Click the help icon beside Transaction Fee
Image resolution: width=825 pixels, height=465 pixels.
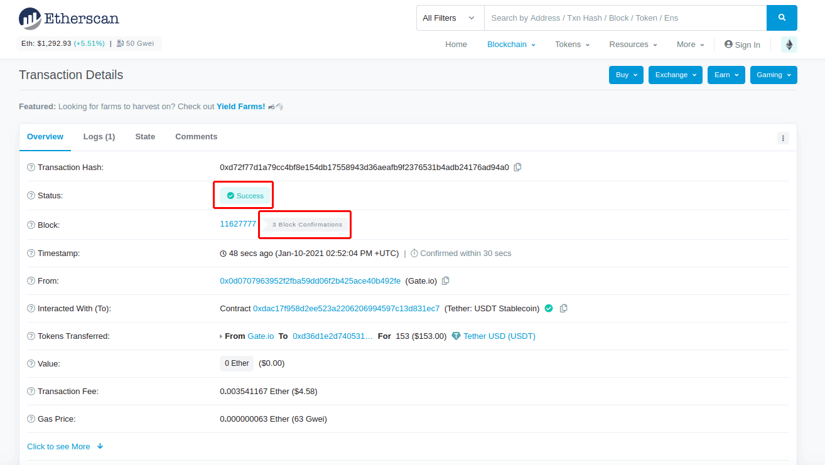[31, 391]
